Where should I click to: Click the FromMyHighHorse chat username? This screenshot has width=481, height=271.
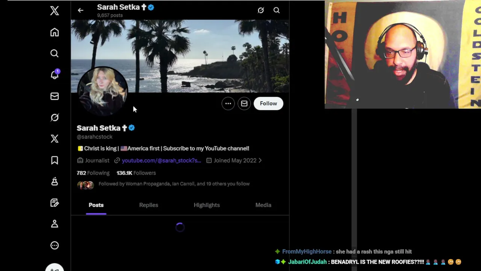[x=307, y=251]
